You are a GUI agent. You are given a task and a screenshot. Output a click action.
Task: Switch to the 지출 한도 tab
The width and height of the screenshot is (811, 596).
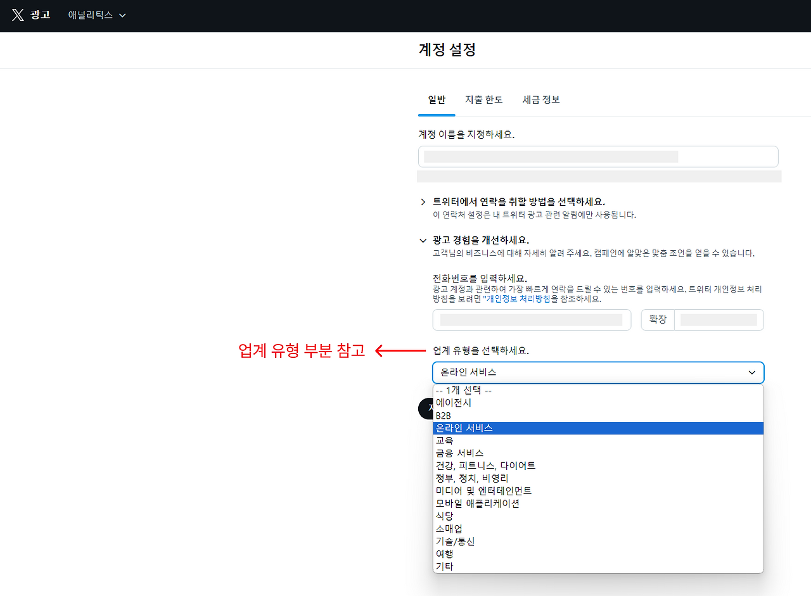click(x=484, y=99)
